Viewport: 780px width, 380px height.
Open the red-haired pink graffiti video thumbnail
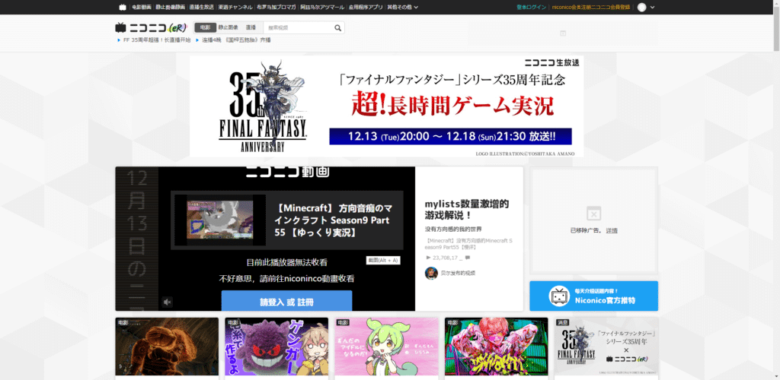497,347
